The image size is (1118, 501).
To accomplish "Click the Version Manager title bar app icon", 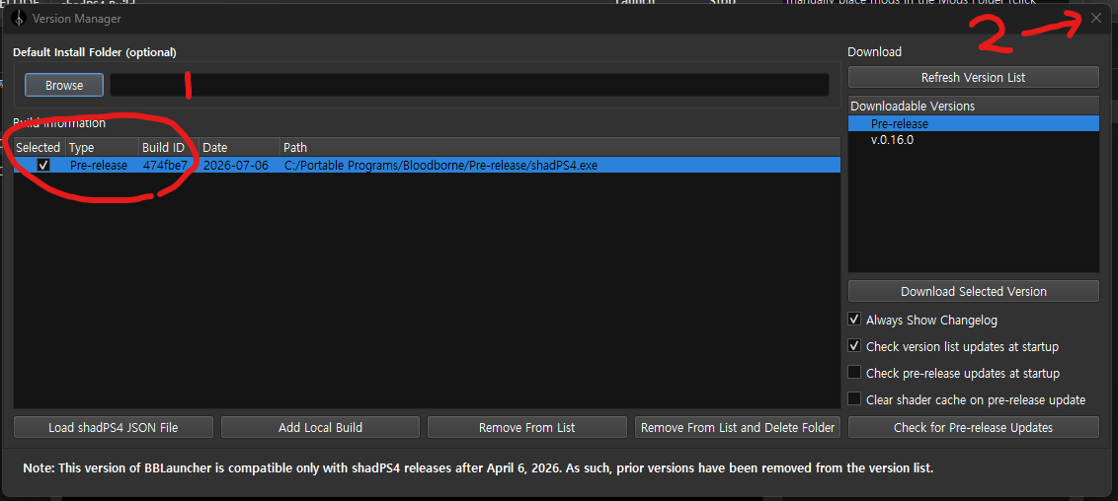I will click(x=19, y=19).
